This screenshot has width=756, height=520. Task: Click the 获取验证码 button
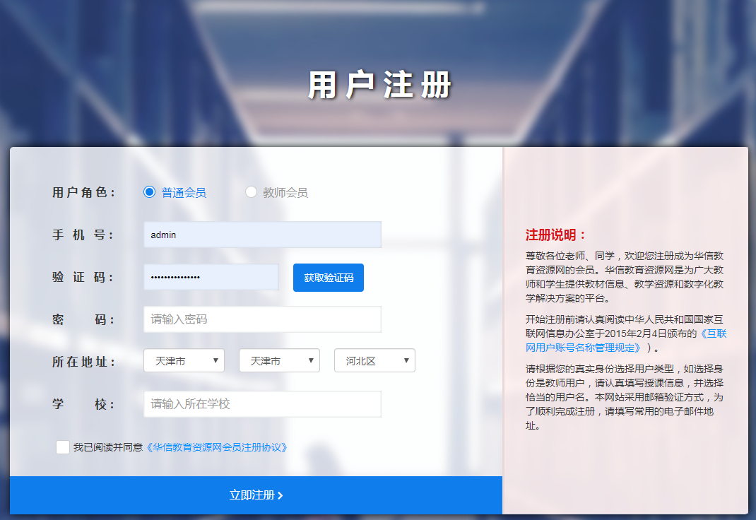click(328, 278)
